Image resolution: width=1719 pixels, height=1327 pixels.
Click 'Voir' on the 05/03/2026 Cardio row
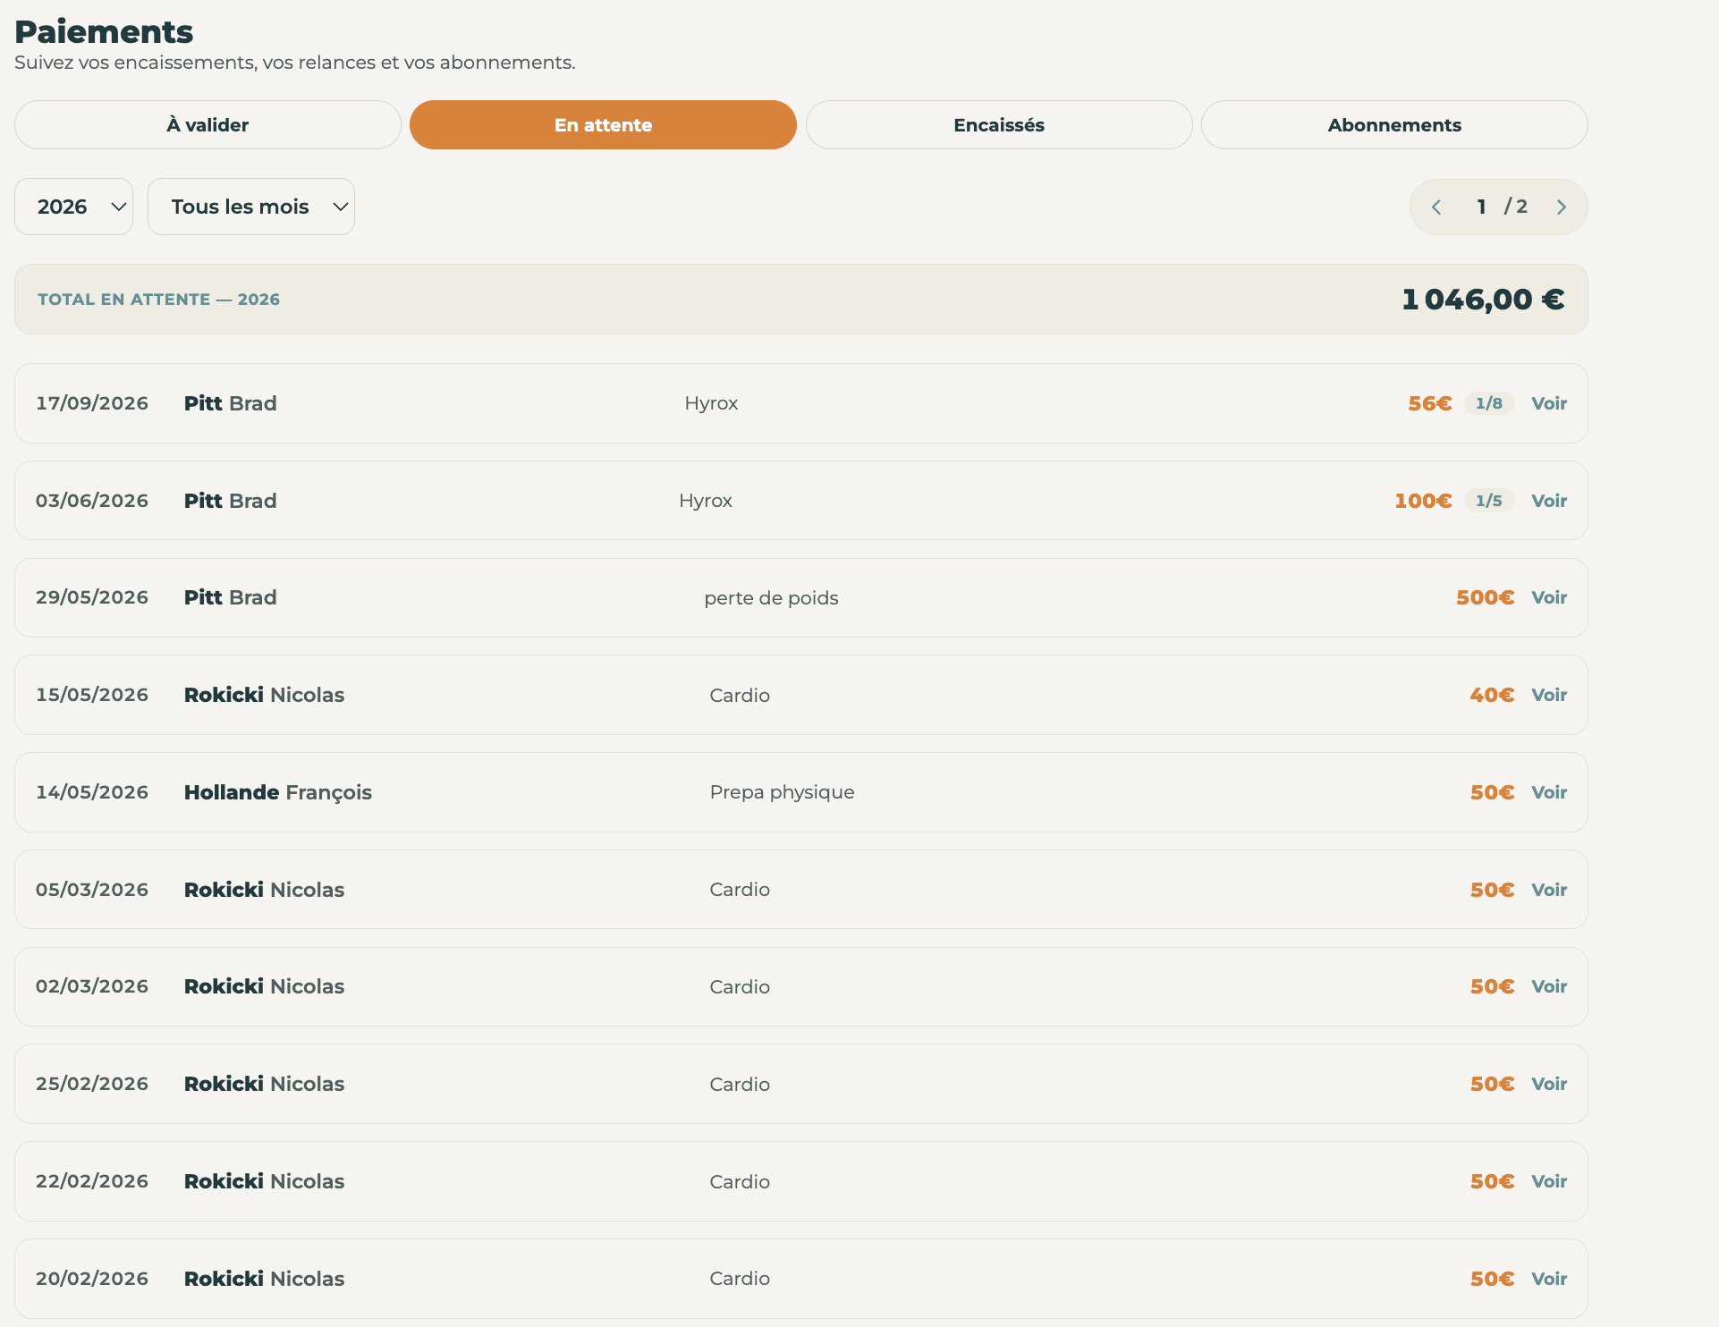click(1549, 890)
